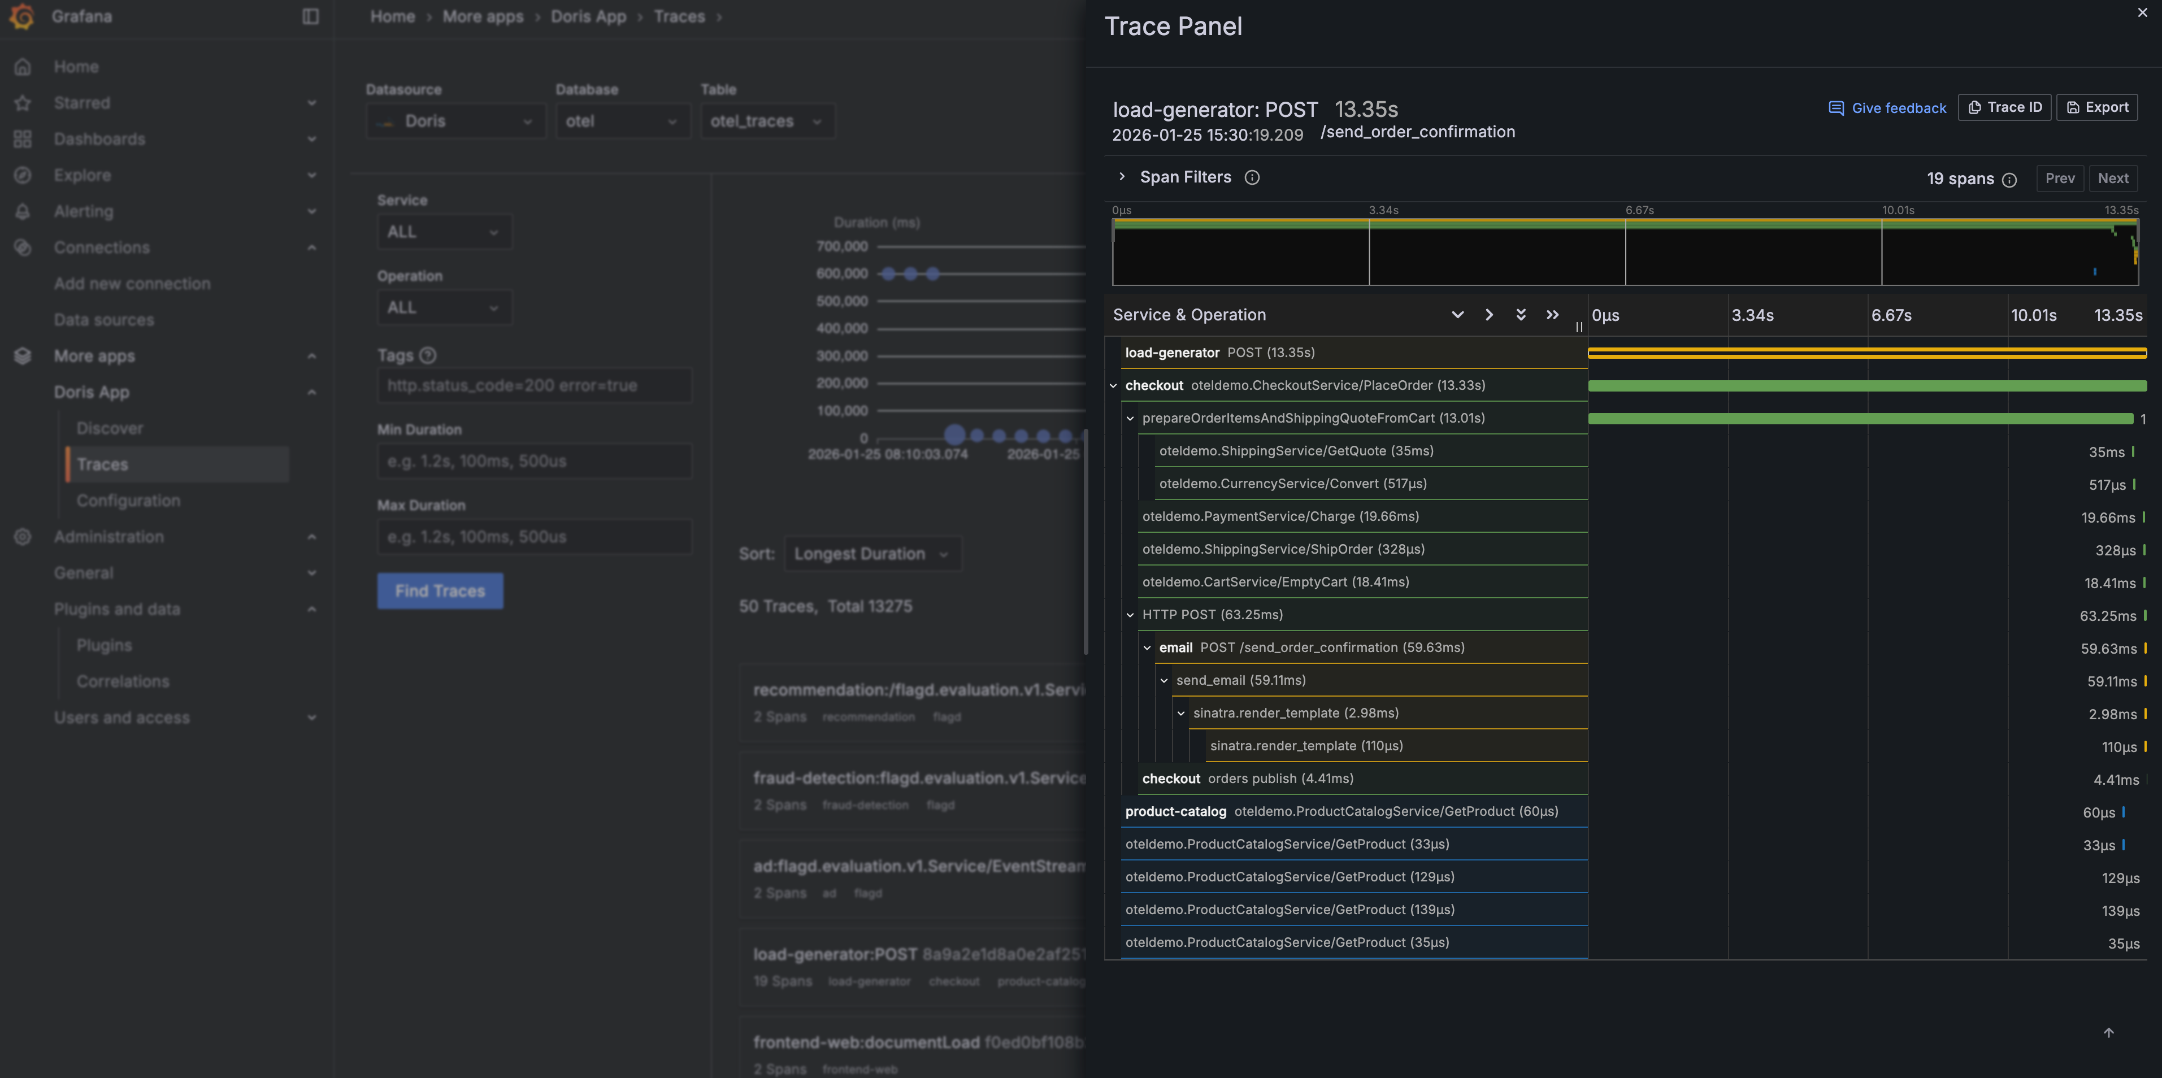Show info icon next to 19 spans
This screenshot has height=1078, width=2162.
2009,180
